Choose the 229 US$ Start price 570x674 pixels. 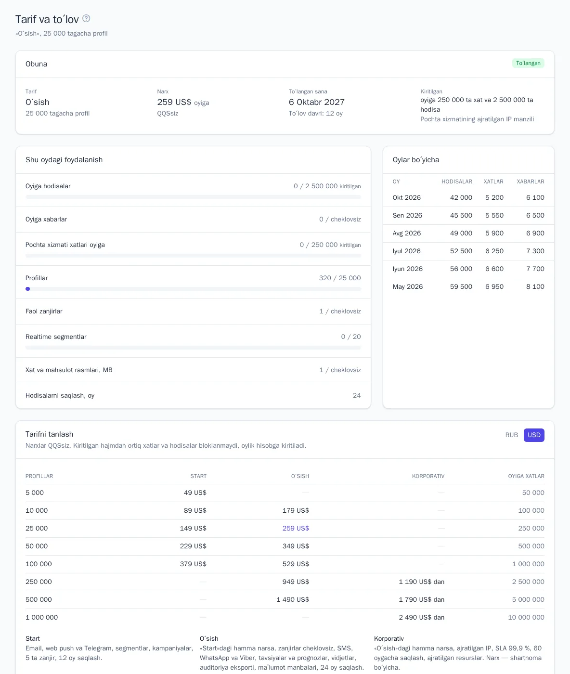193,546
